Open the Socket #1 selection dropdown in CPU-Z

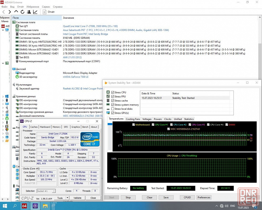coord(54,191)
